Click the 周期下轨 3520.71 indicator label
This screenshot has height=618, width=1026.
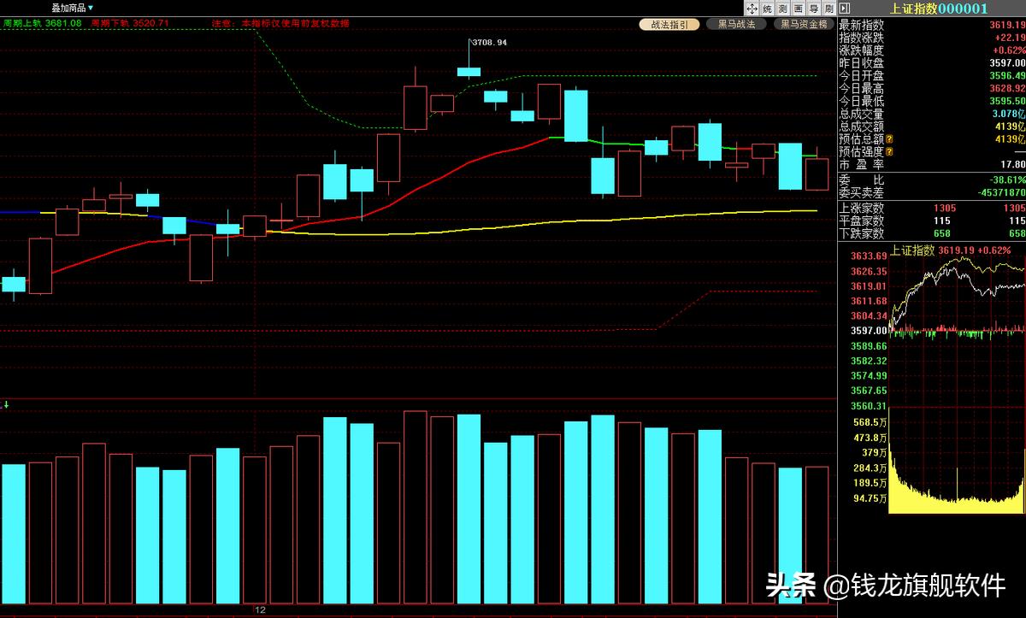point(129,23)
